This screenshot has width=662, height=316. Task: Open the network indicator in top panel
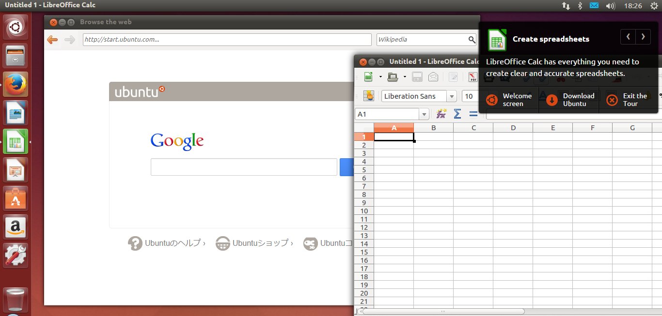[566, 6]
